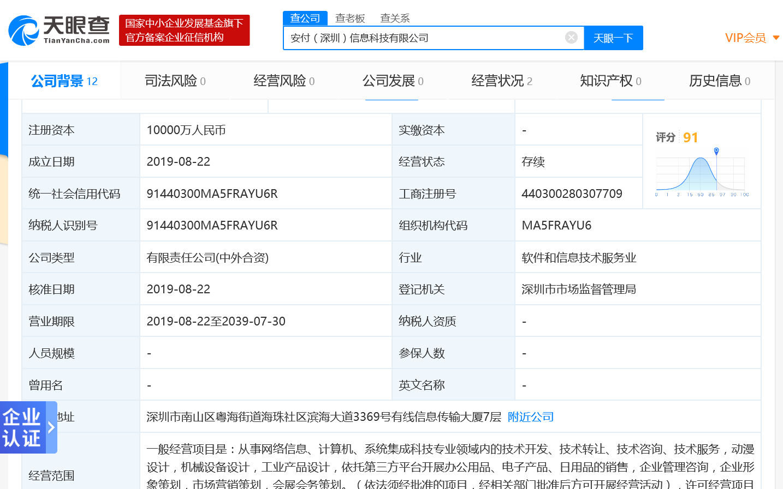The width and height of the screenshot is (783, 489).
Task: Switch to the 查老板 search tab
Action: tap(350, 19)
